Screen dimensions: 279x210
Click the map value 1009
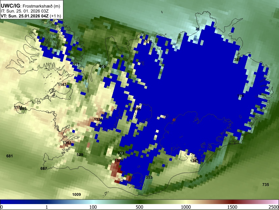tap(76, 194)
